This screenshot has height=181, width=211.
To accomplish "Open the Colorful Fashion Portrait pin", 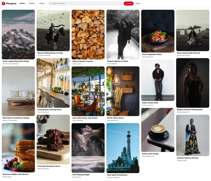I will pyautogui.click(x=193, y=135).
